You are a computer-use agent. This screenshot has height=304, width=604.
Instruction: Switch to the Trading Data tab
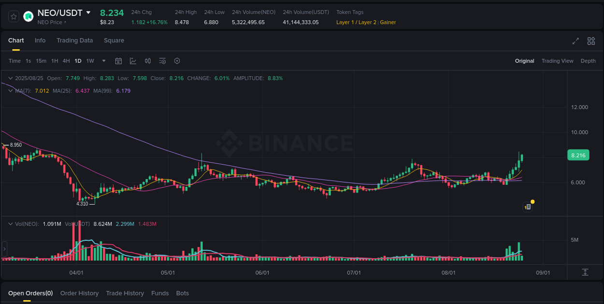click(x=74, y=41)
